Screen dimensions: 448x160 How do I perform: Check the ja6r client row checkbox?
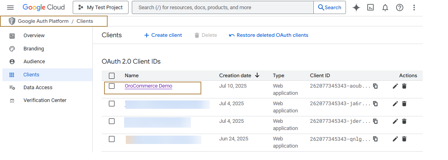pos(112,104)
